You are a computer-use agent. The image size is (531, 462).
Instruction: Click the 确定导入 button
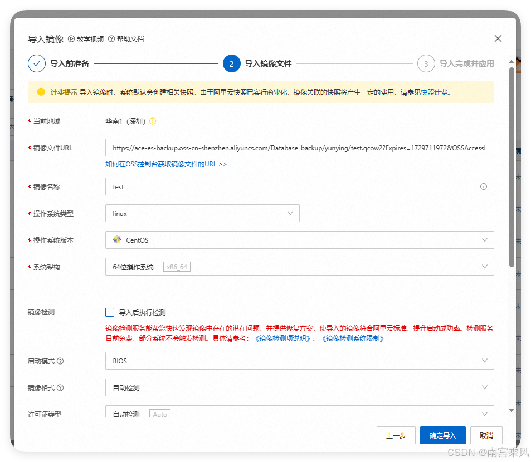(442, 435)
